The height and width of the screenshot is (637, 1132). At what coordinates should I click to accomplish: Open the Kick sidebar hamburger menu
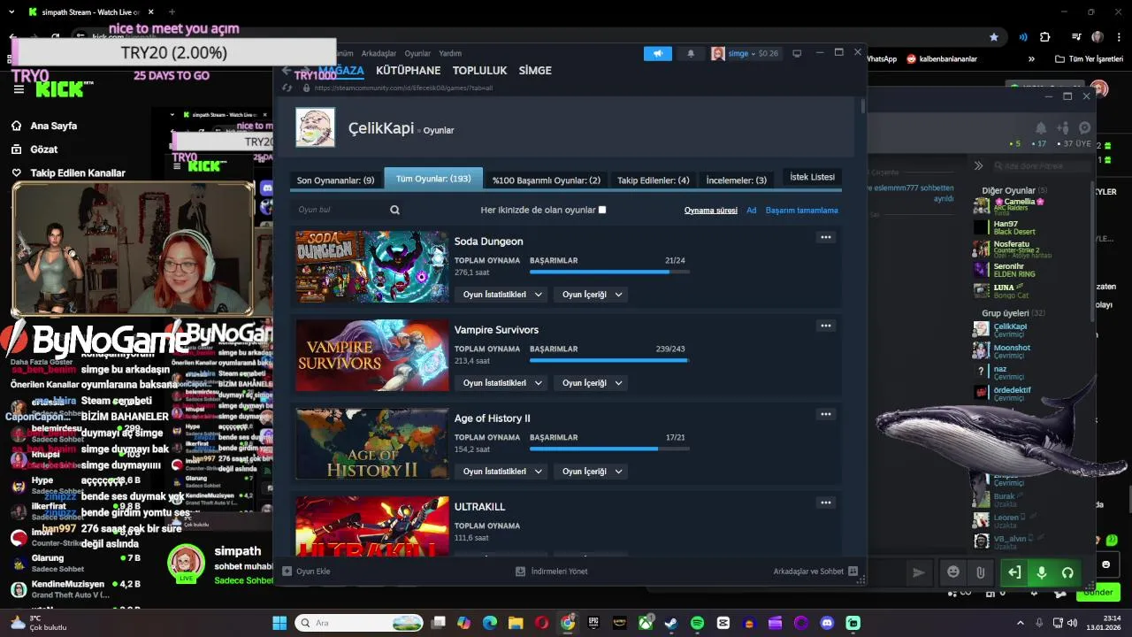(19, 89)
